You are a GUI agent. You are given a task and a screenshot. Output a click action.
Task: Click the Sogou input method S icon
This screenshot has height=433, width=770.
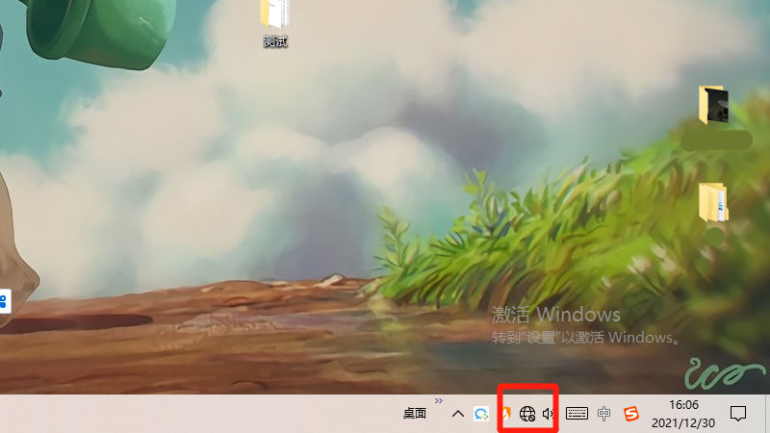point(630,414)
